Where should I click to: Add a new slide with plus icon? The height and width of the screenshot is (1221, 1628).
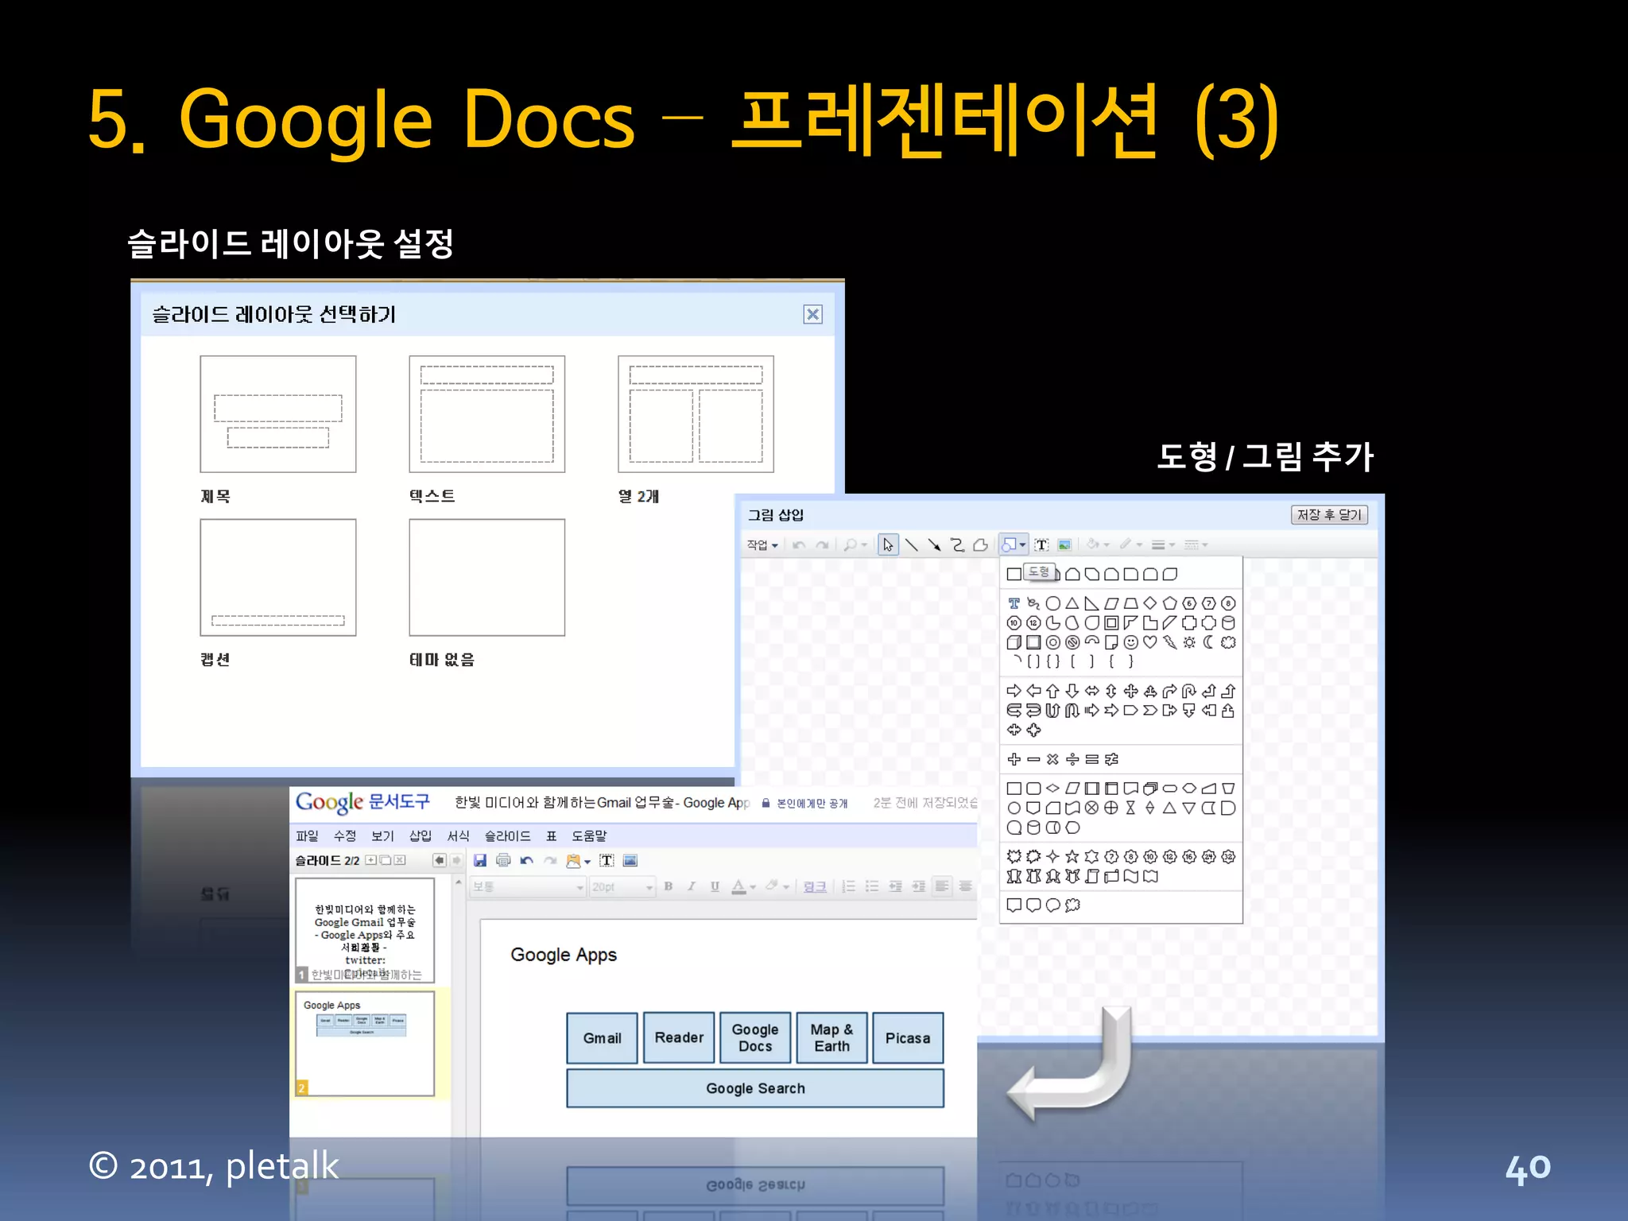tap(371, 860)
